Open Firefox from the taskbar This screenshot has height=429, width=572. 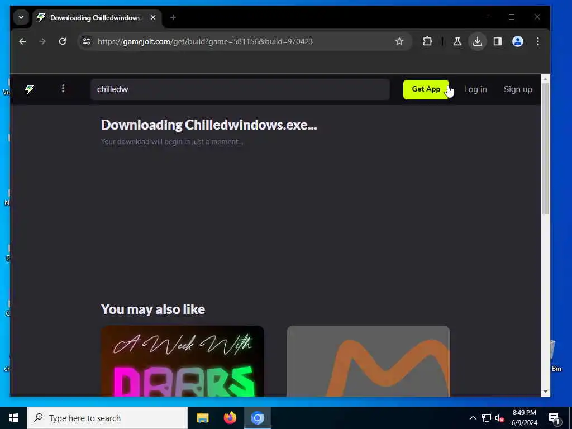(230, 418)
